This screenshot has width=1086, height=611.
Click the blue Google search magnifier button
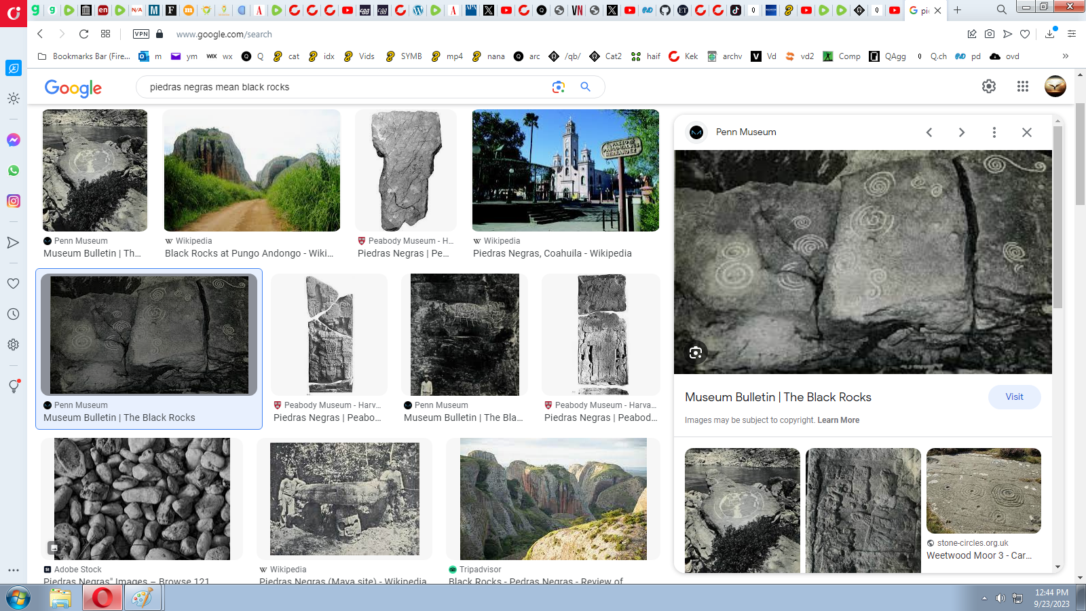point(585,87)
